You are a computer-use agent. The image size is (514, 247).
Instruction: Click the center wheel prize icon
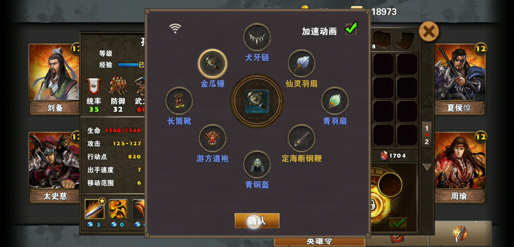pyautogui.click(x=257, y=101)
